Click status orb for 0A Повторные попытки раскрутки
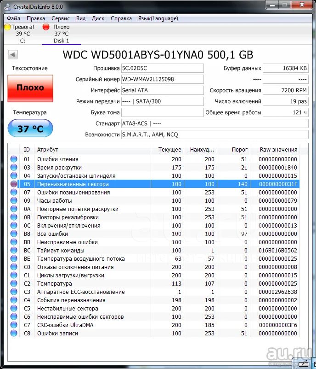The image size is (316, 369). pyautogui.click(x=14, y=209)
